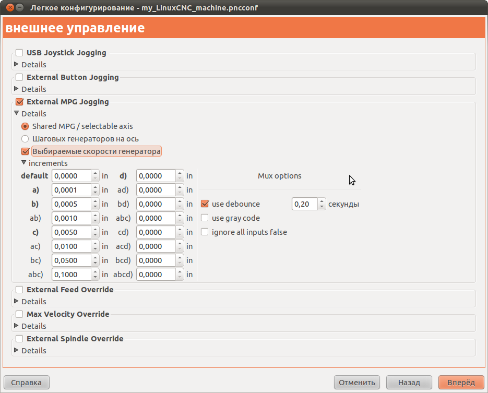Enable External Button Jogging checkbox
488x393 pixels.
[19, 77]
